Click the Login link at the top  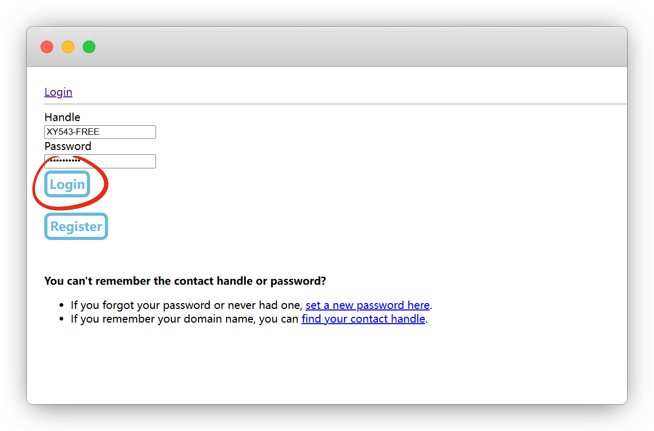pos(58,92)
